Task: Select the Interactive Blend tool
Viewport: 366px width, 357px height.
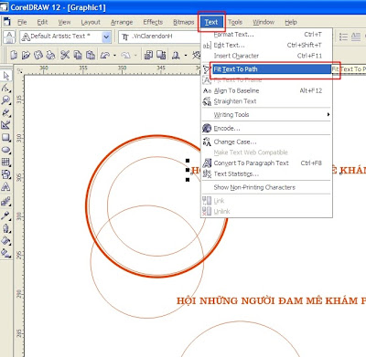Action: pyautogui.click(x=6, y=201)
